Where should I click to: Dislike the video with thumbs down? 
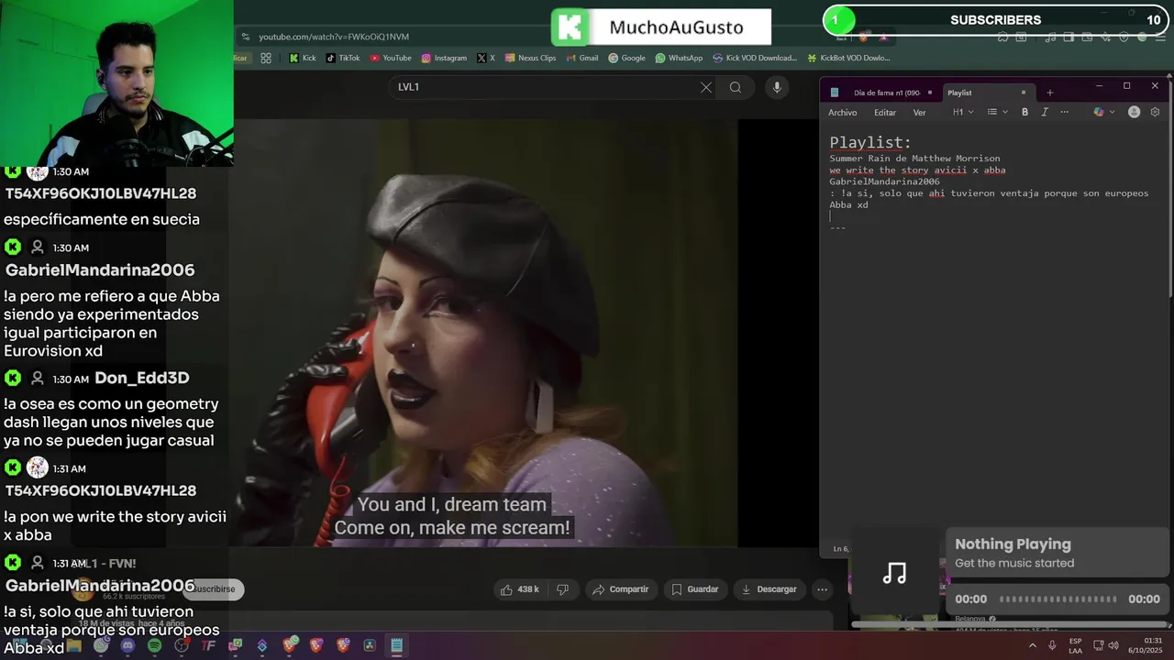(563, 589)
